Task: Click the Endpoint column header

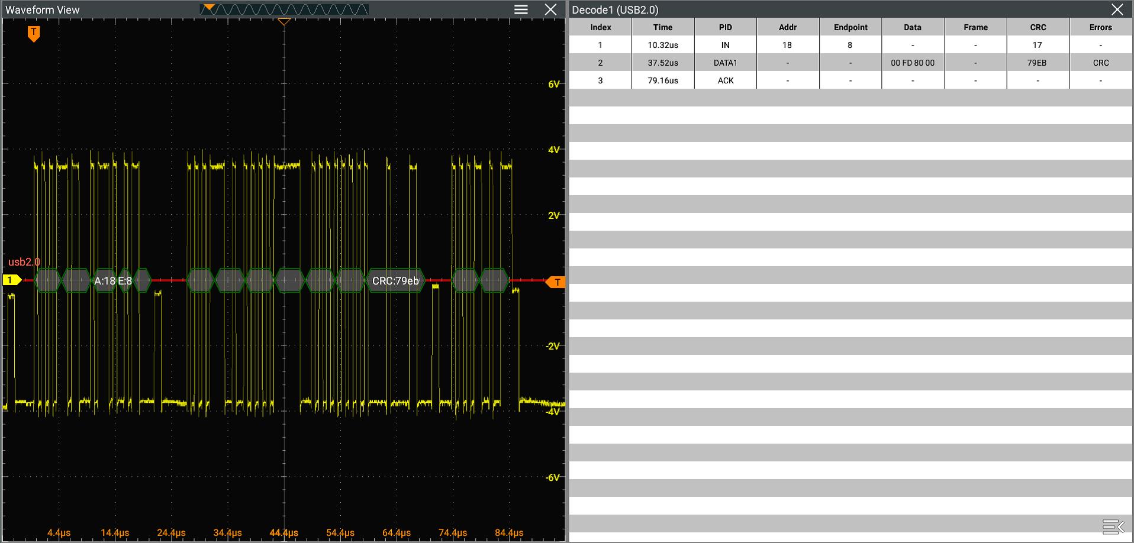Action: 851,27
